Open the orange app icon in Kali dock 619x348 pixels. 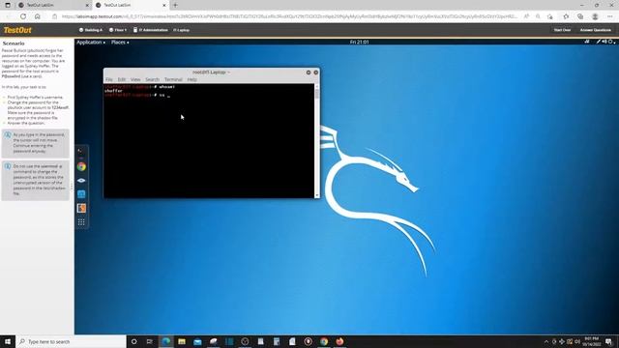pos(81,208)
